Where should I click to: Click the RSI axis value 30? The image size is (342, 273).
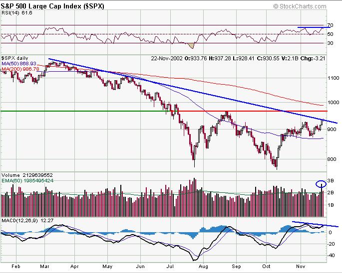(330, 43)
